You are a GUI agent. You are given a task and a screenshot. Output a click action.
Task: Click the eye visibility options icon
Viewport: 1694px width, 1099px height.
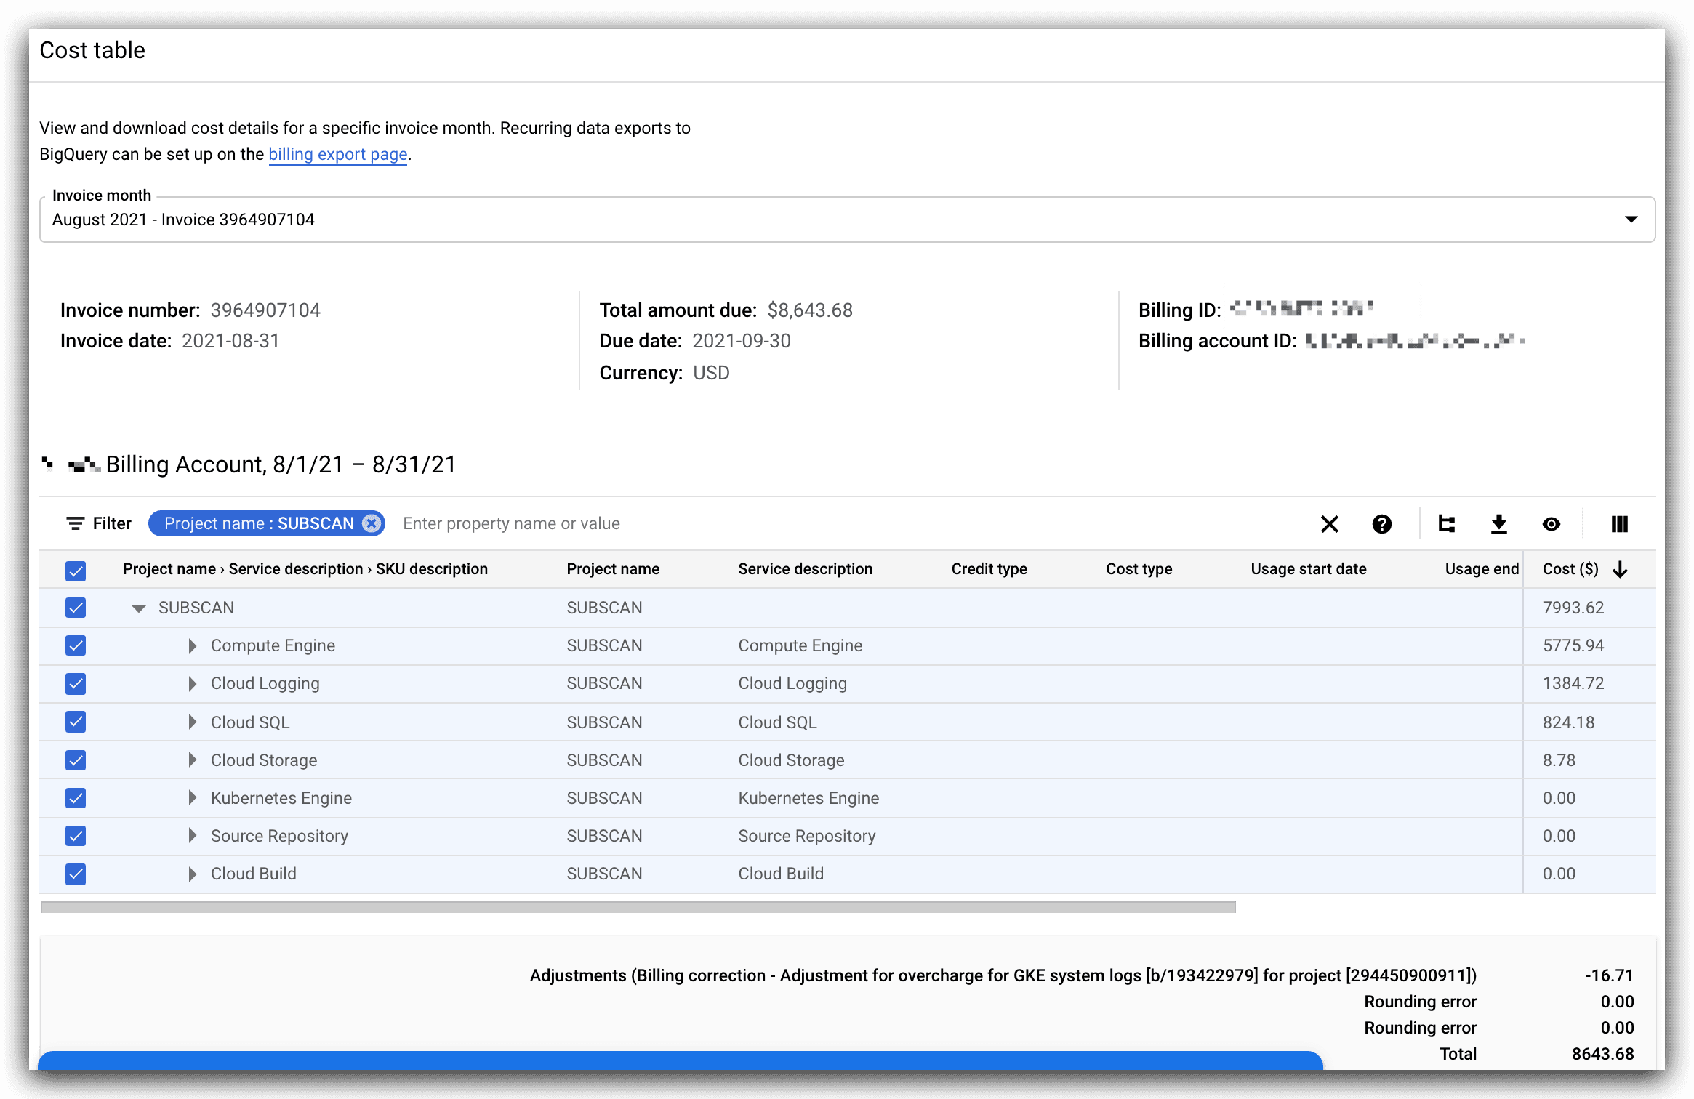[x=1551, y=524]
